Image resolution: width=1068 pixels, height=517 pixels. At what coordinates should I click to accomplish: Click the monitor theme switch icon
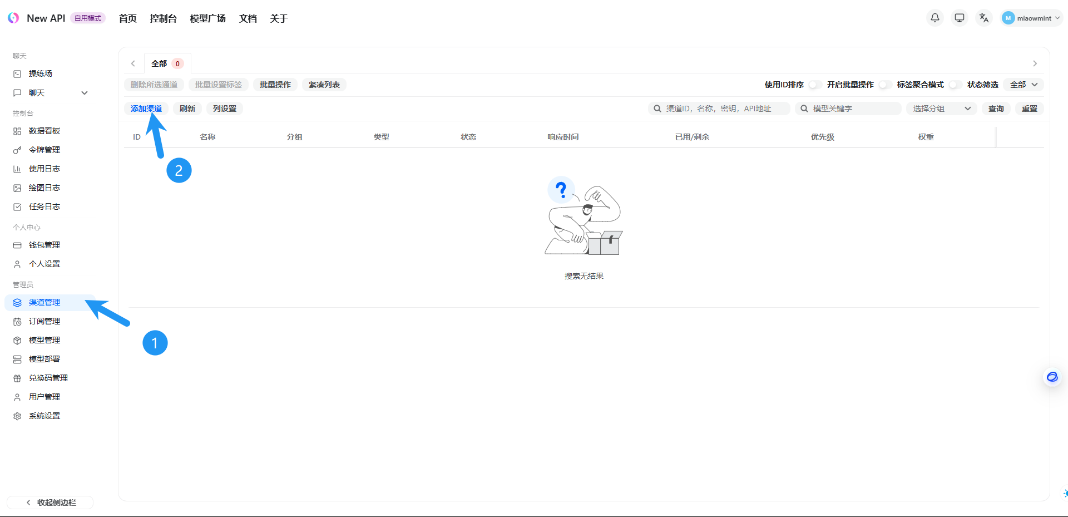960,18
